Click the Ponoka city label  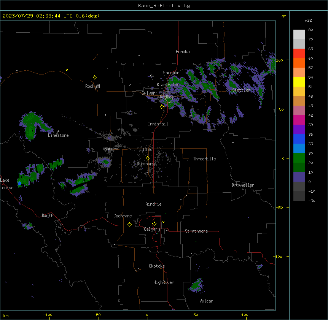(x=183, y=52)
